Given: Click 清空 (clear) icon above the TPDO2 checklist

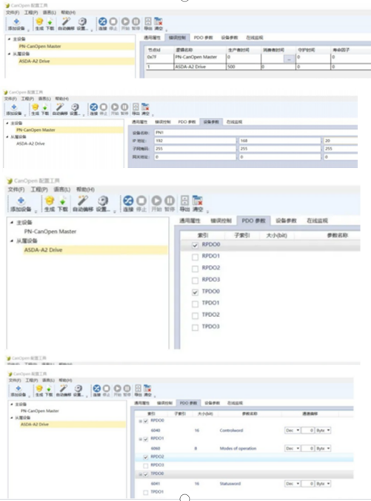Looking at the screenshot, I should pyautogui.click(x=197, y=204).
